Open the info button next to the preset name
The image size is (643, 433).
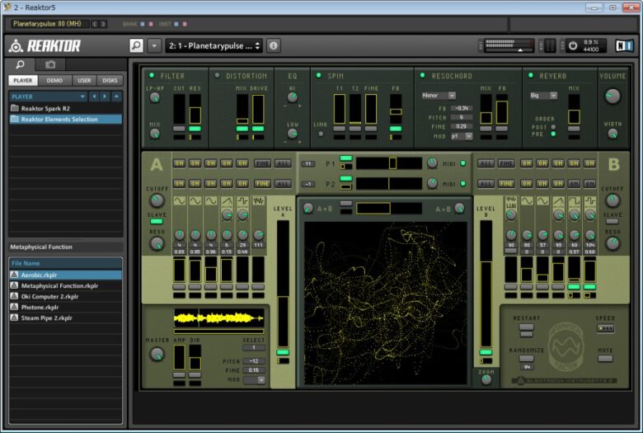[274, 45]
